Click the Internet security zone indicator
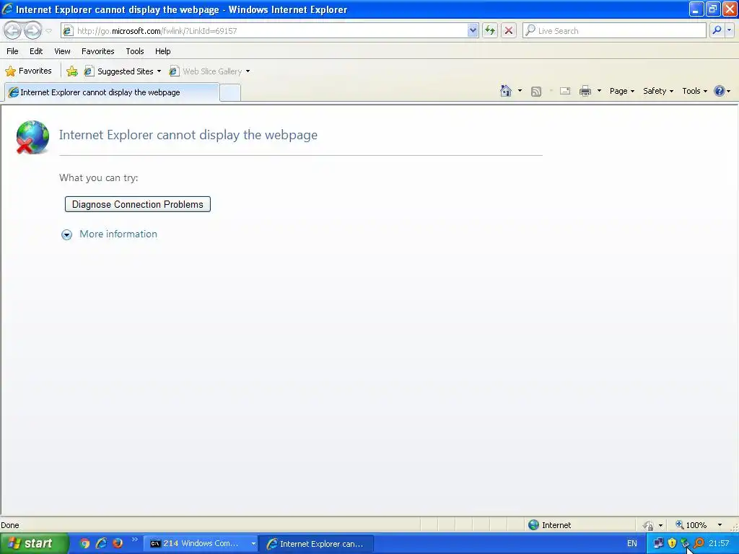739x554 pixels. 549,525
